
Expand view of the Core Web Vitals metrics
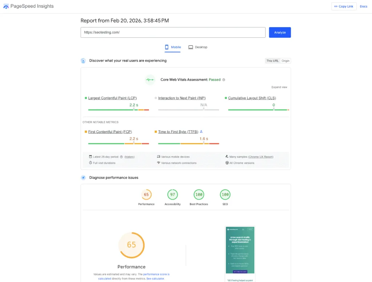click(279, 87)
